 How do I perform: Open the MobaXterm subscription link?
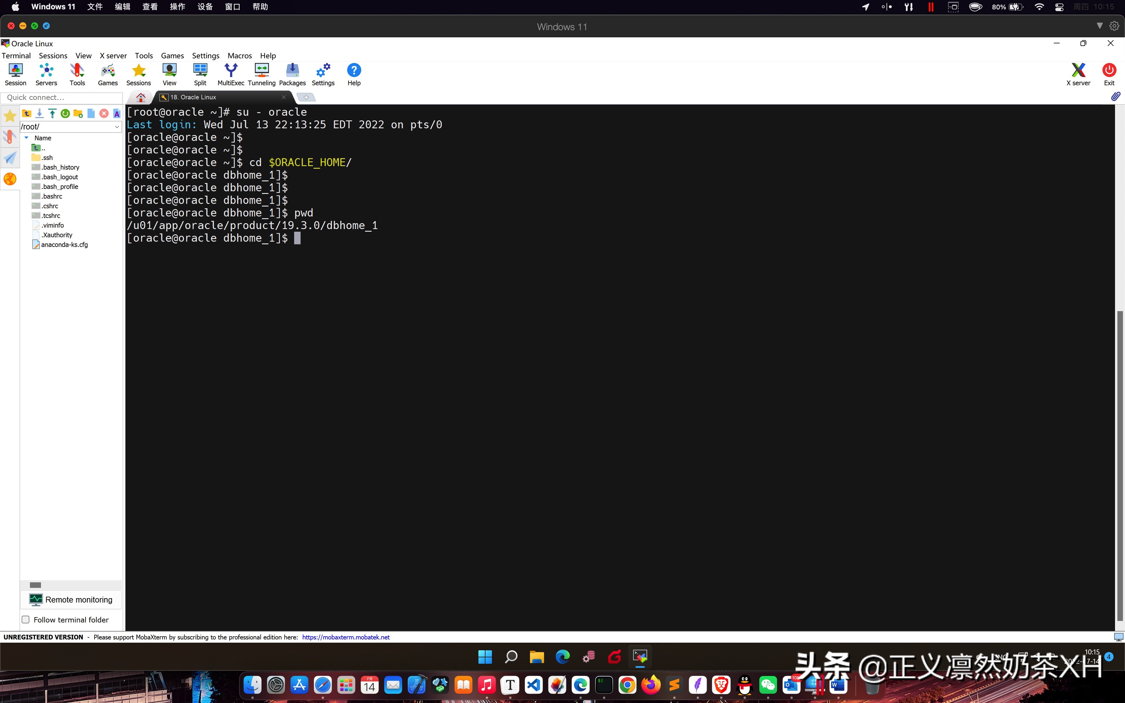click(x=345, y=637)
